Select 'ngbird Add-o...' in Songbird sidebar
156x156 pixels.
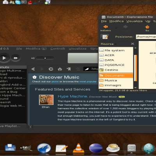(x=13, y=85)
